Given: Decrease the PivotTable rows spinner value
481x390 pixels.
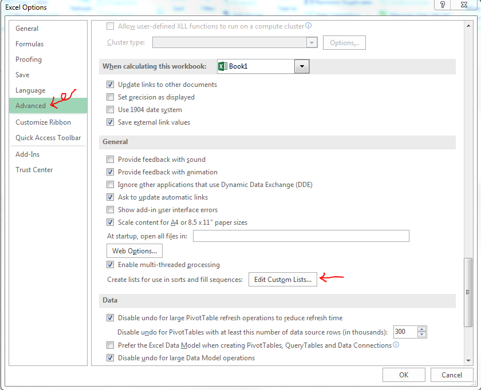Looking at the screenshot, I should (422, 335).
